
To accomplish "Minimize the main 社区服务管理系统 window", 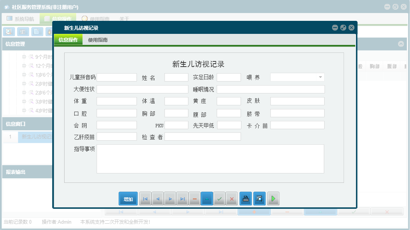I will [387, 7].
